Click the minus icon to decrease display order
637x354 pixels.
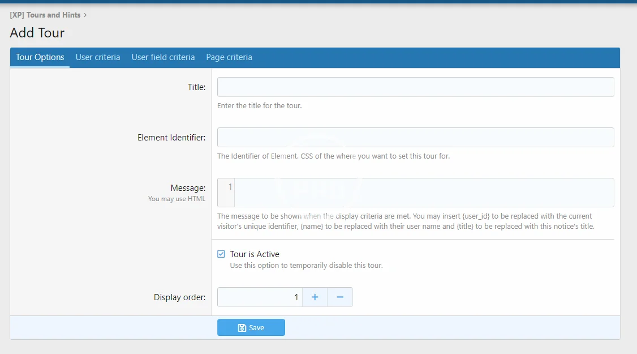click(x=340, y=297)
